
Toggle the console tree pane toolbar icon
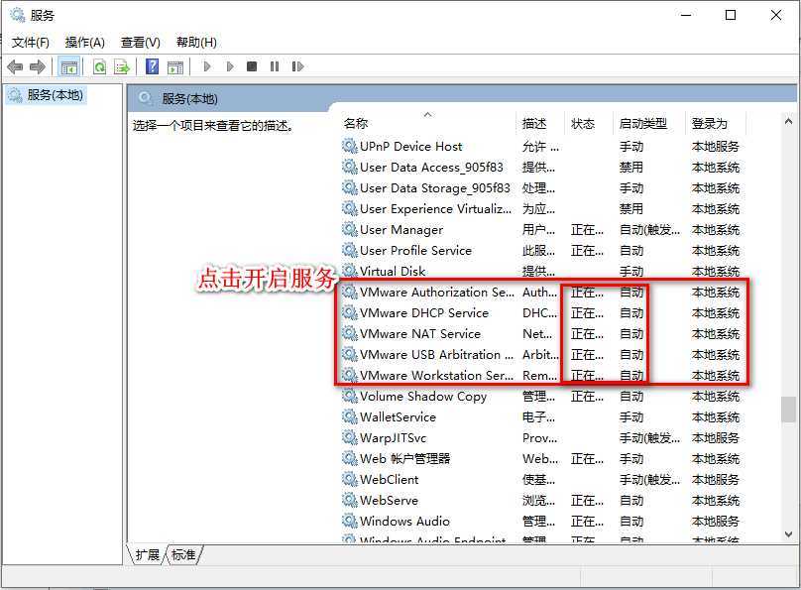69,66
